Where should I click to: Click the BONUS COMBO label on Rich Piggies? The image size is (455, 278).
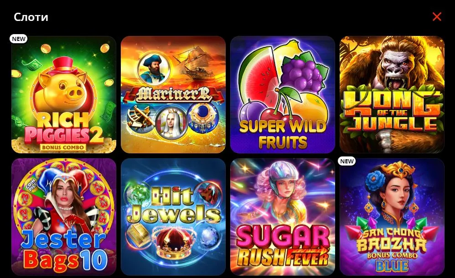[x=63, y=147]
